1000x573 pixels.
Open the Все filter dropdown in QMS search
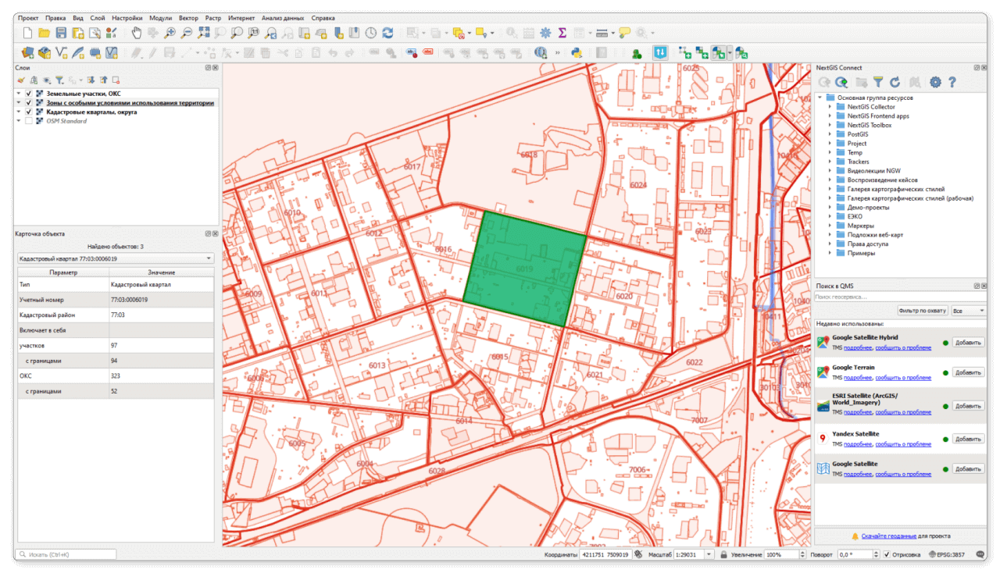[967, 311]
